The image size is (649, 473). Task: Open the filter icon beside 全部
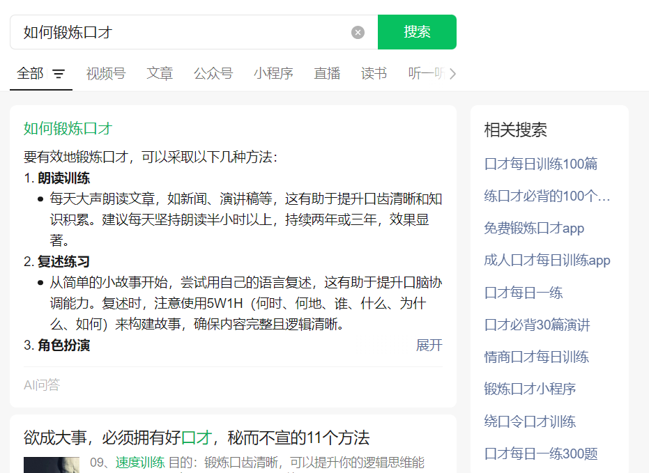(59, 74)
